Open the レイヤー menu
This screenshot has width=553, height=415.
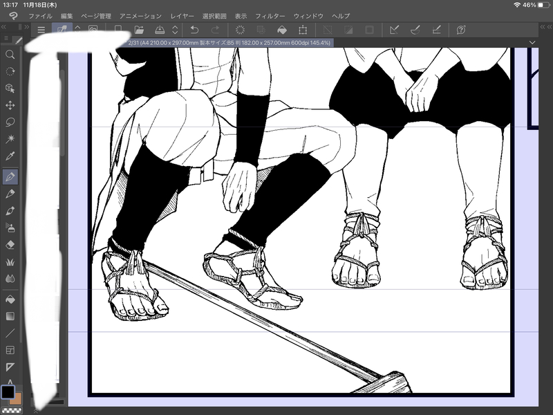click(182, 16)
